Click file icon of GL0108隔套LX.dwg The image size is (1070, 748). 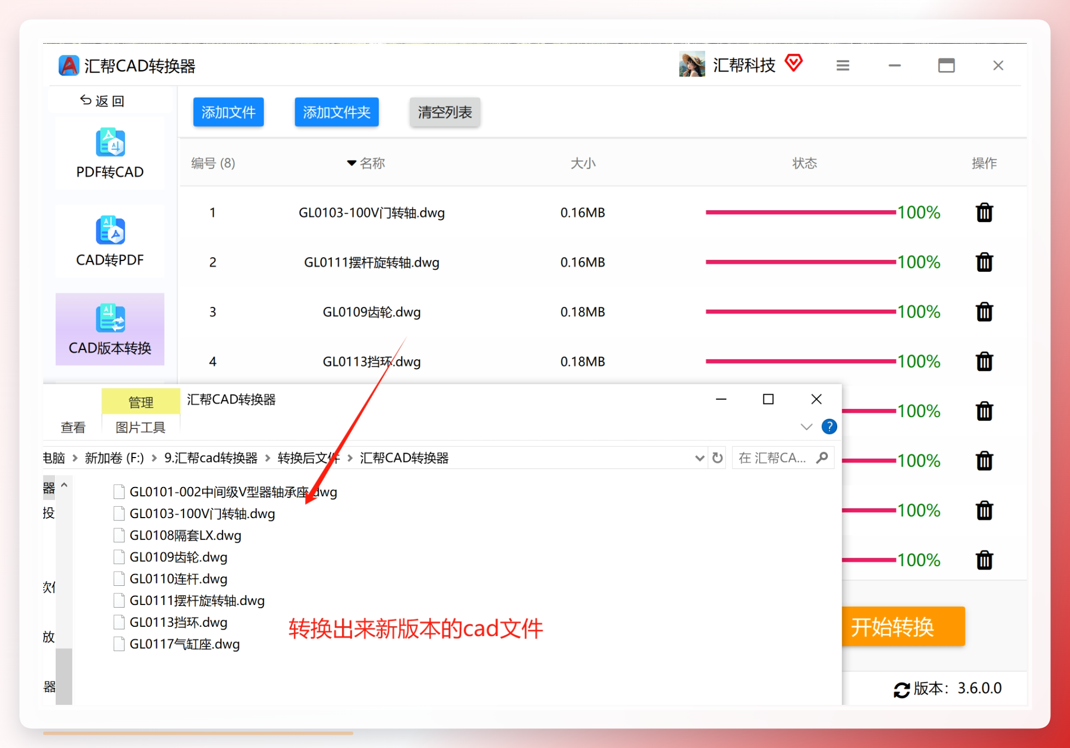pyautogui.click(x=119, y=536)
